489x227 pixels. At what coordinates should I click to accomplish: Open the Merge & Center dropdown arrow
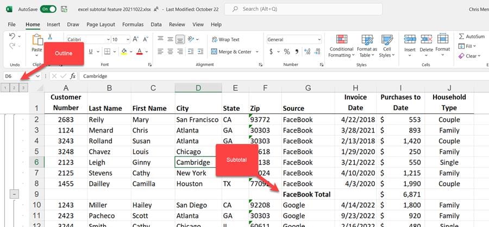pyautogui.click(x=257, y=52)
